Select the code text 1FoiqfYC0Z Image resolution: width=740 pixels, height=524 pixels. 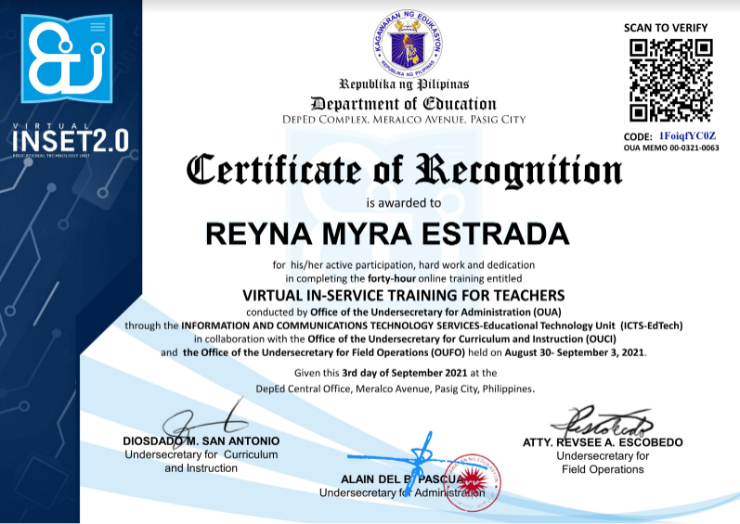pyautogui.click(x=687, y=136)
